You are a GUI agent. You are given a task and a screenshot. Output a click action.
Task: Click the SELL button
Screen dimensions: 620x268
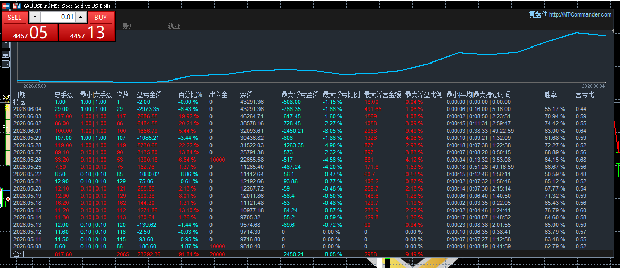pos(14,17)
